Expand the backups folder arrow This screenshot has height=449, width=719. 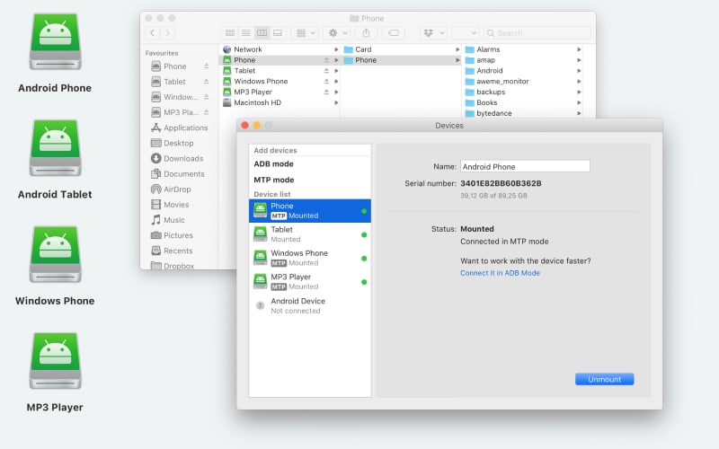coord(579,92)
